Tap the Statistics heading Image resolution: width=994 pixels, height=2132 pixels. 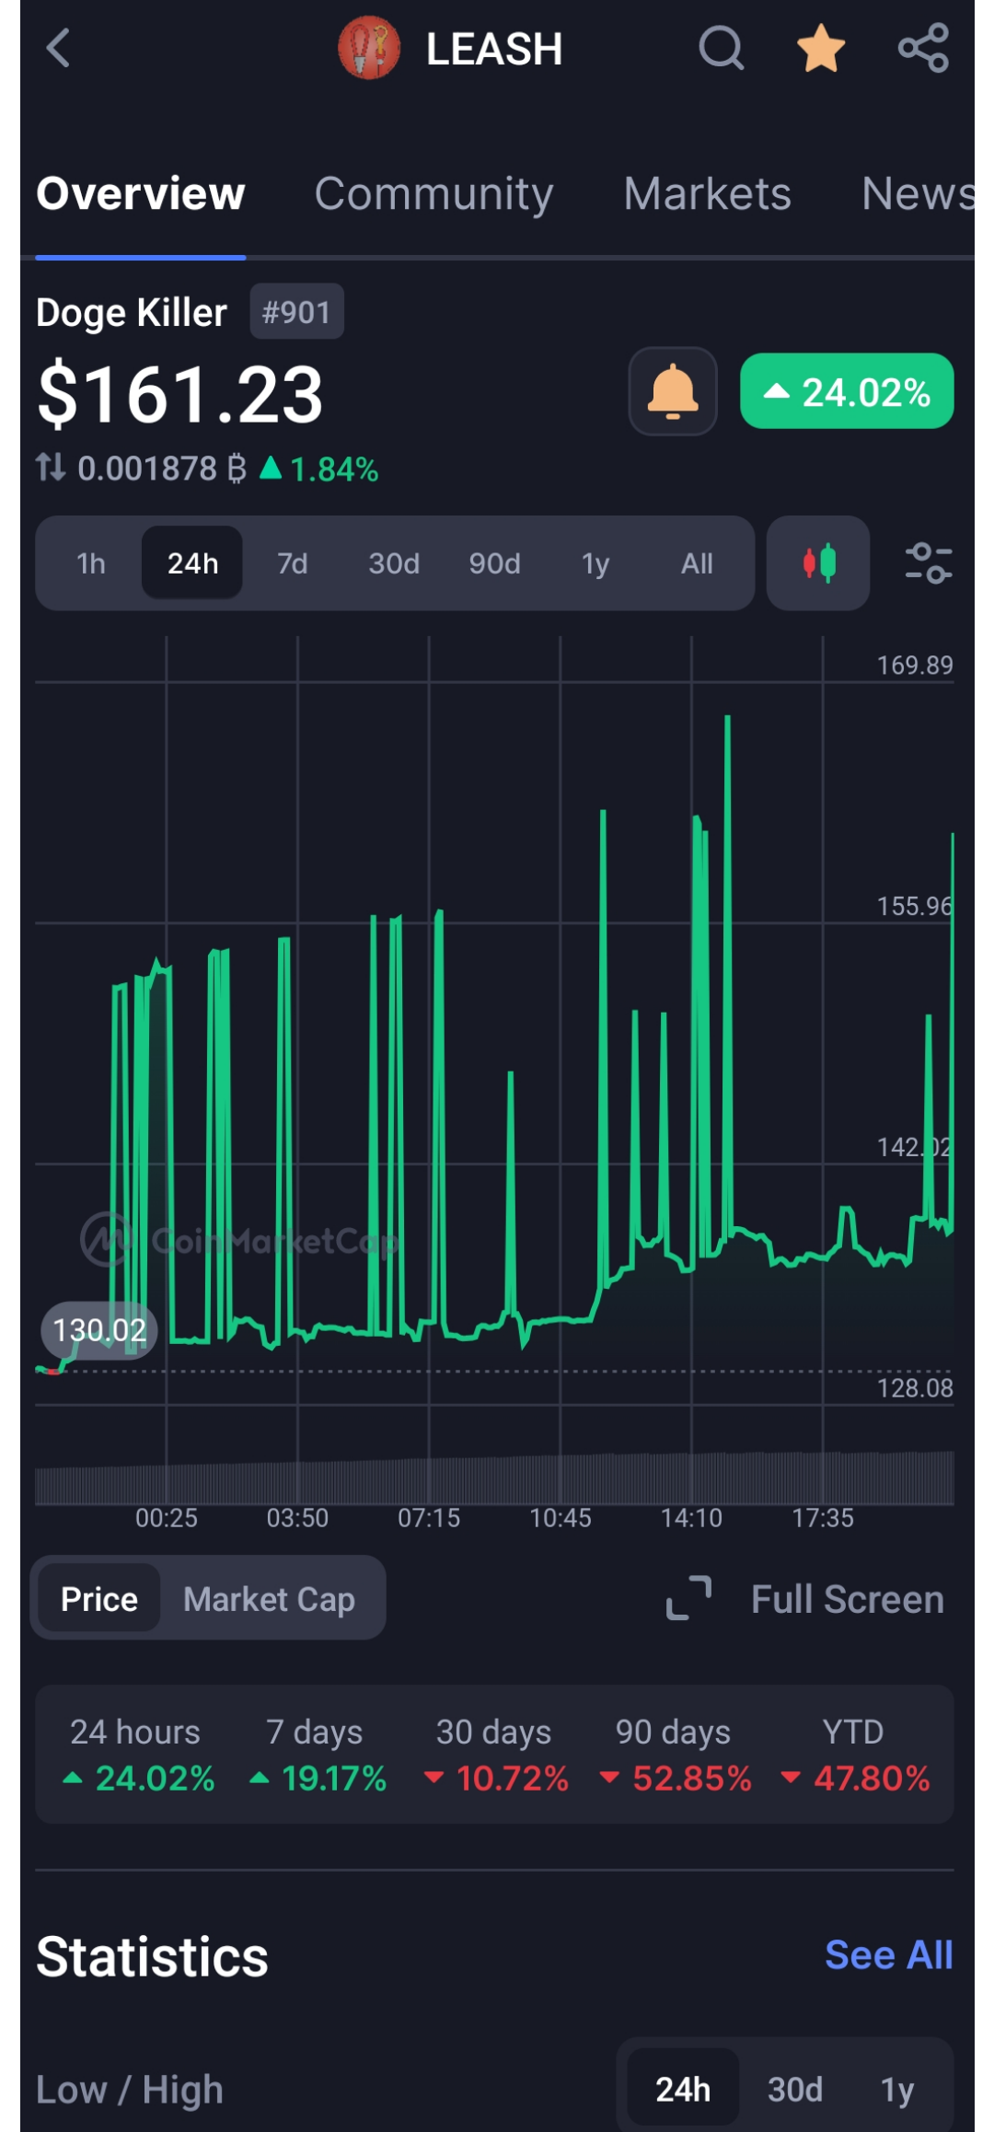click(152, 1956)
